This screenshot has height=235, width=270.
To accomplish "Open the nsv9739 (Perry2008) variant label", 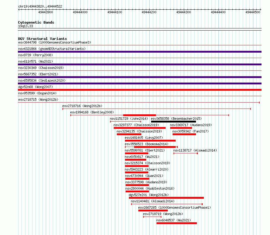I will point(35,55).
